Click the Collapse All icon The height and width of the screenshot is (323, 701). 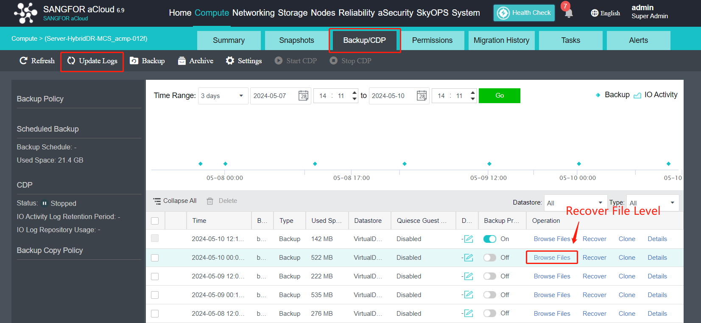click(x=157, y=201)
